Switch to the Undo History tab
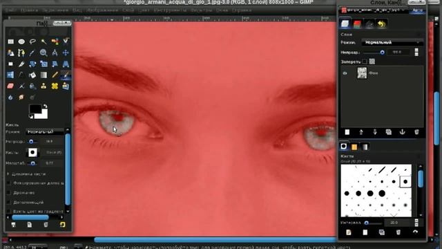Image resolution: width=442 pixels, height=249 pixels. [x=381, y=24]
